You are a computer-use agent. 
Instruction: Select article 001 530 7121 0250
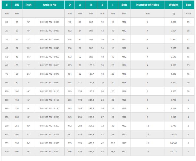(49, 126)
